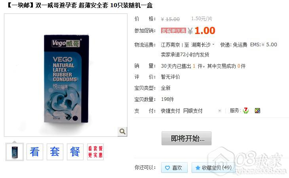Click the 快捷支付 payment option
Screen dimensions: 289x178
tap(170, 111)
